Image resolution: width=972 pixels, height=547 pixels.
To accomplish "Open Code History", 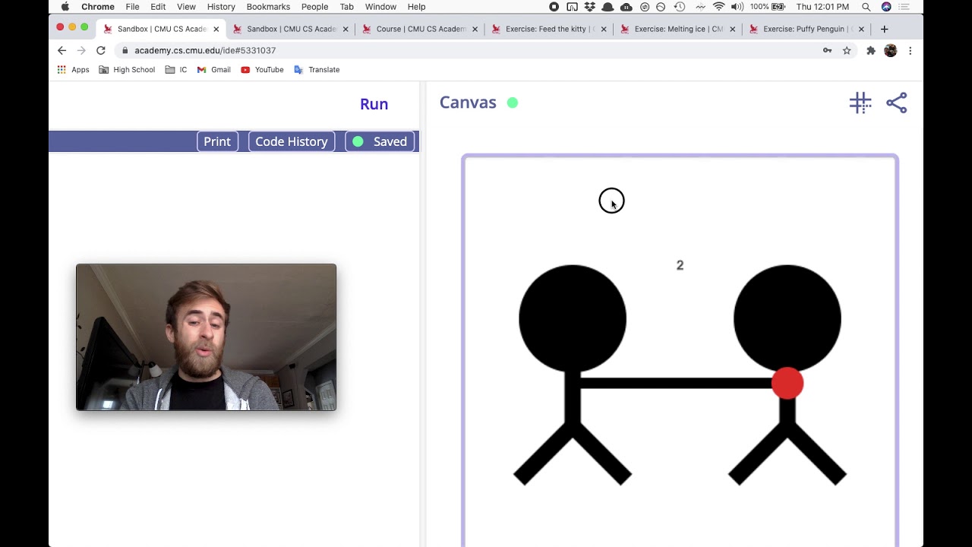I will 292,141.
